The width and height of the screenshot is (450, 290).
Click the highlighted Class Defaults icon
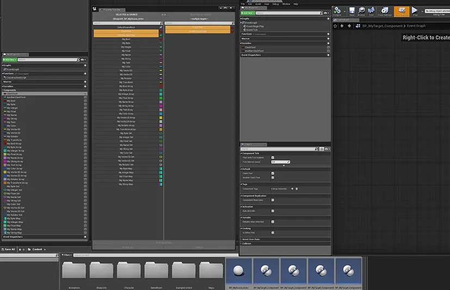click(402, 11)
